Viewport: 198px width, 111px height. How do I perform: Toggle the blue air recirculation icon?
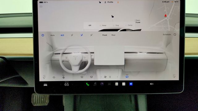127,76
